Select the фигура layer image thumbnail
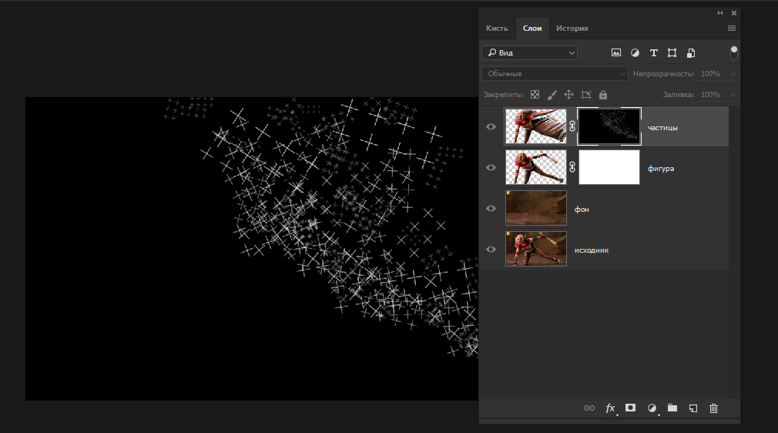This screenshot has width=778, height=433. click(x=536, y=167)
